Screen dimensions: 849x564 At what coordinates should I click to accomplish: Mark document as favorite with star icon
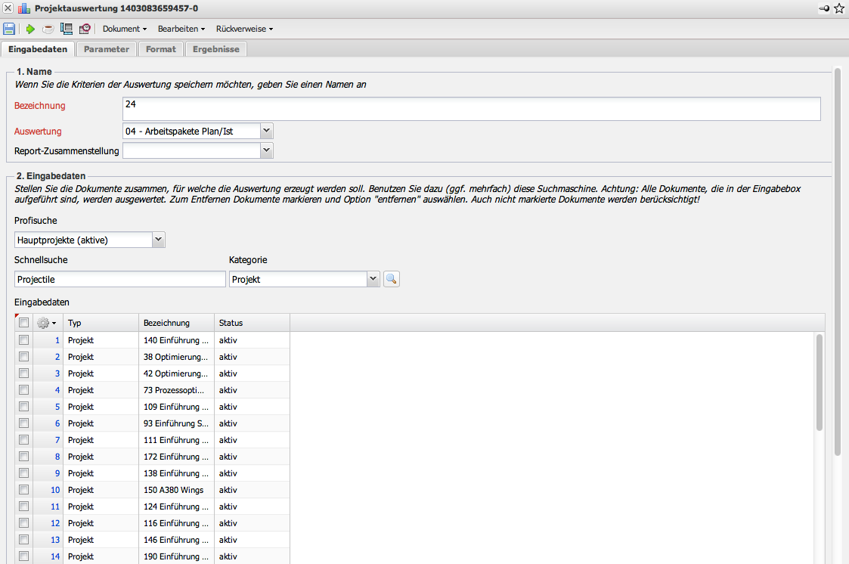(839, 8)
